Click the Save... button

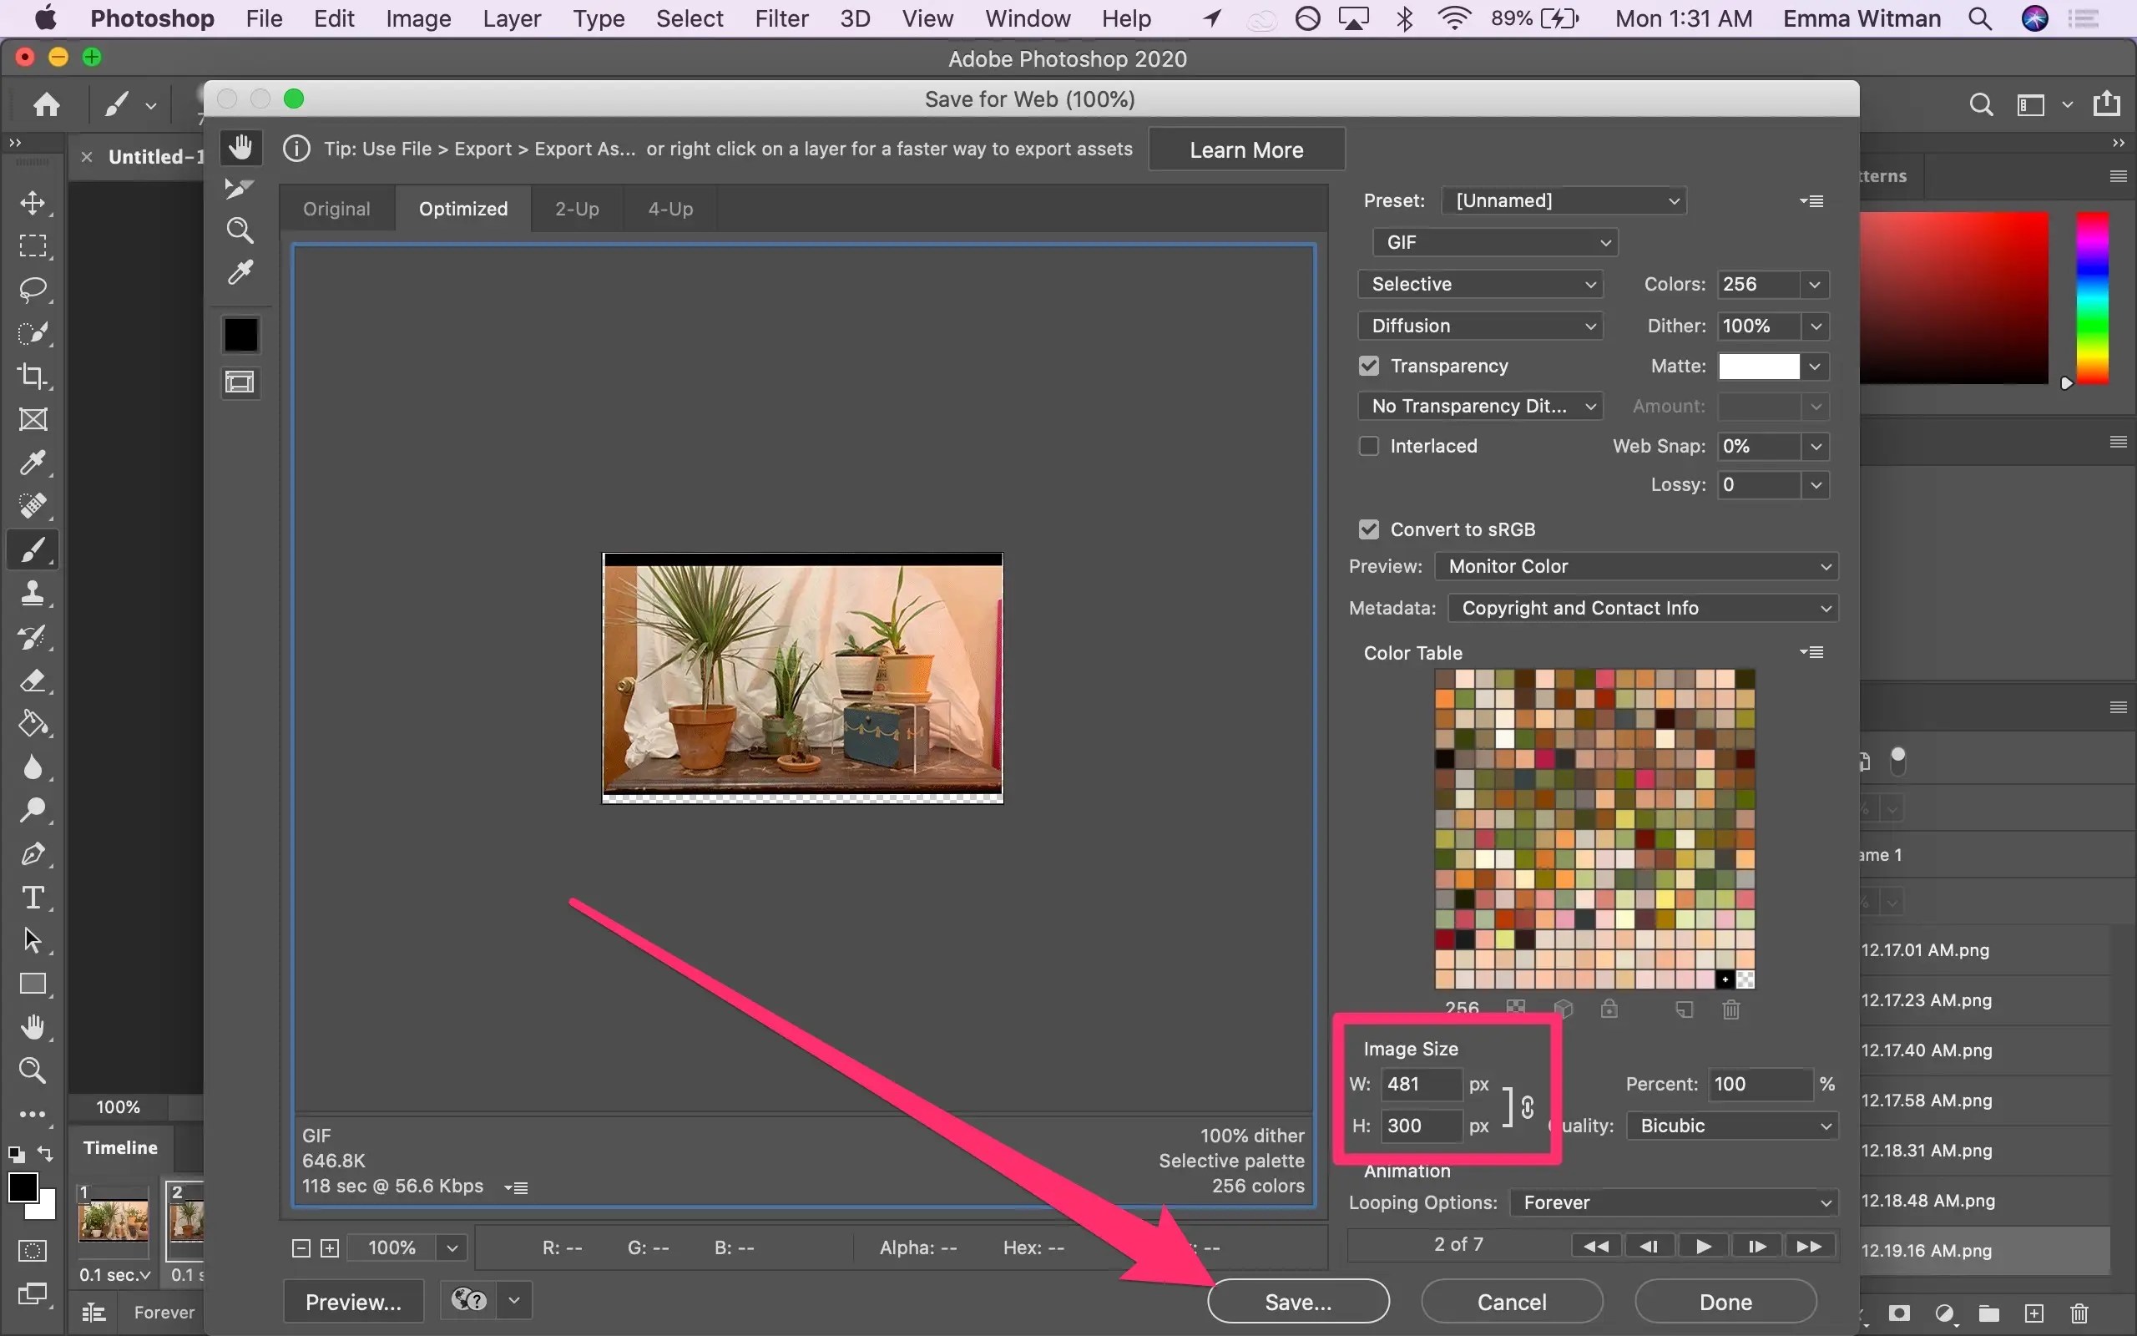pos(1298,1302)
